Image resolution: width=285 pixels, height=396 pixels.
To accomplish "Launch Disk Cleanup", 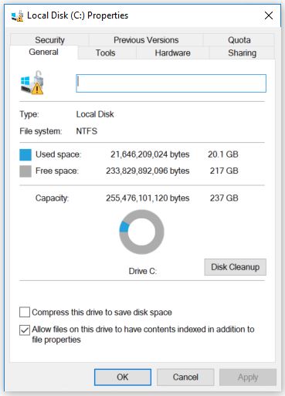I will pos(235,267).
